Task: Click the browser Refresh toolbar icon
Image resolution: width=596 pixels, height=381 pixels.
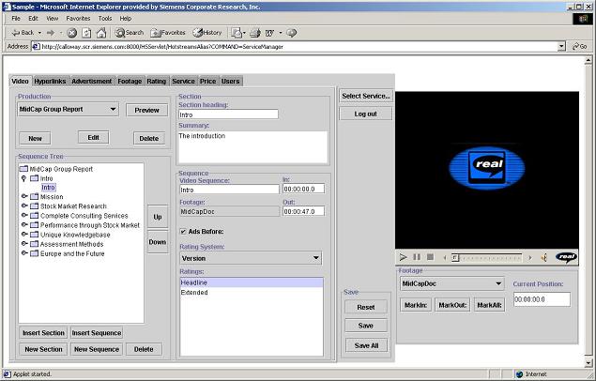Action: click(86, 32)
